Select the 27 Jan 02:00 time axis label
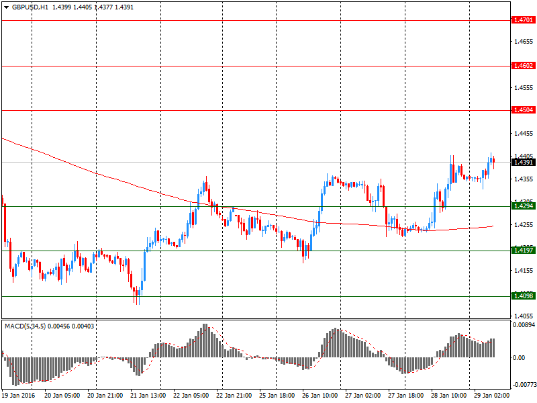 tap(363, 396)
